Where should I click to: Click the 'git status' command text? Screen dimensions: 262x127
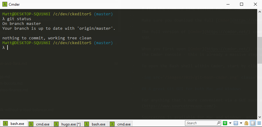pos(19,19)
